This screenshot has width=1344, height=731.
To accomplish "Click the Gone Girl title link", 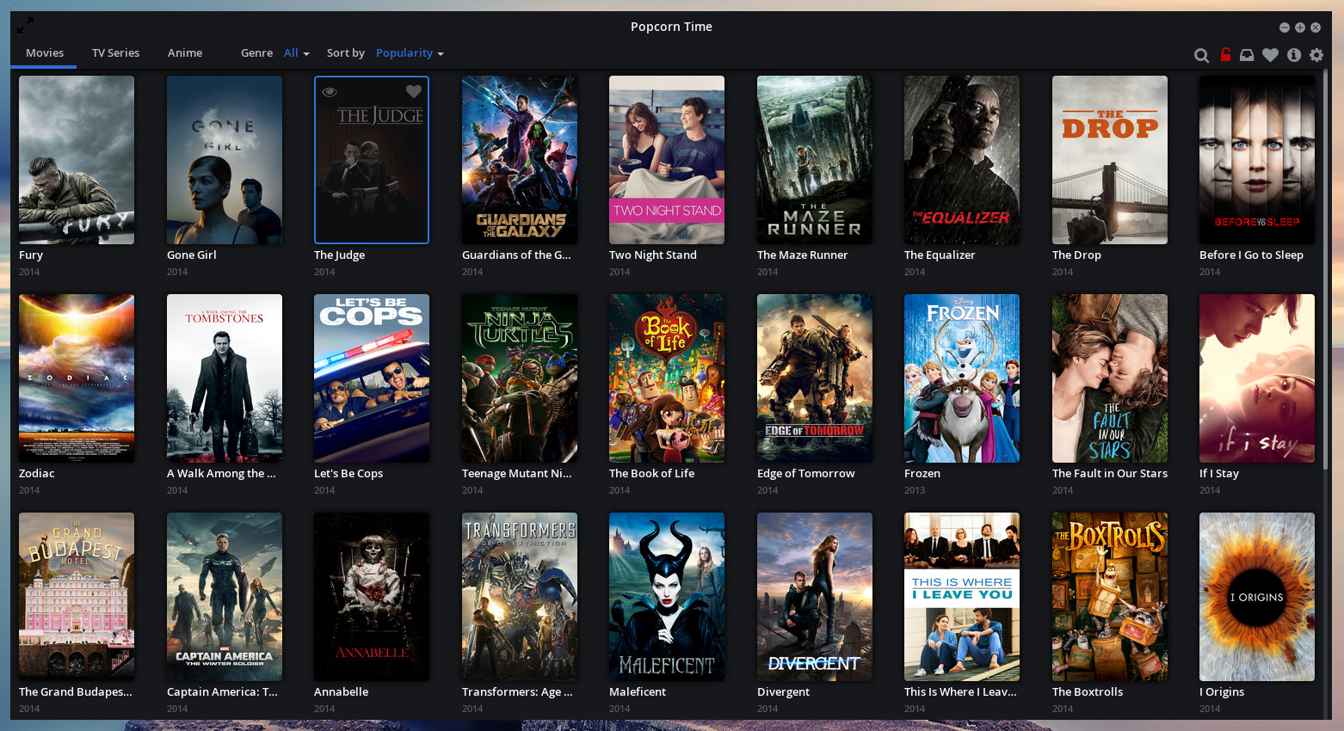I will click(x=191, y=255).
